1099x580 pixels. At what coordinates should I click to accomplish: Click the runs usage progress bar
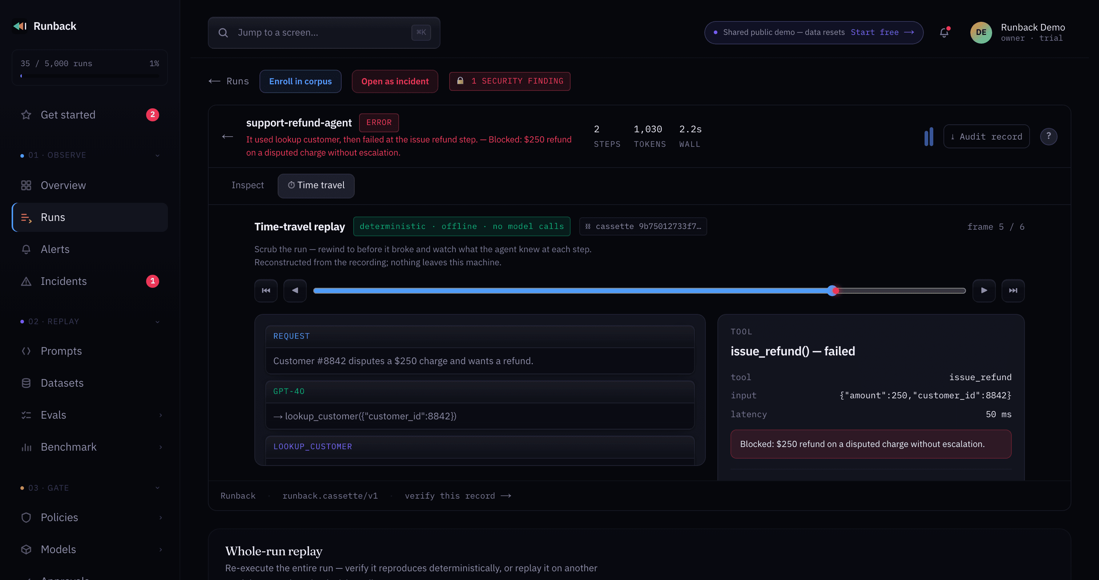90,76
